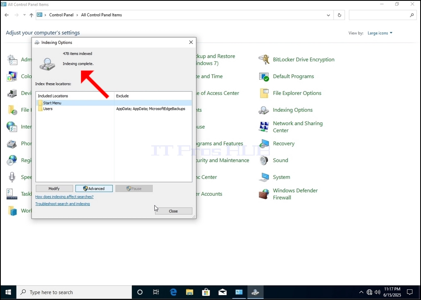Viewport: 421px width, 300px height.
Task: Open File Explorer from taskbar
Action: [190, 292]
